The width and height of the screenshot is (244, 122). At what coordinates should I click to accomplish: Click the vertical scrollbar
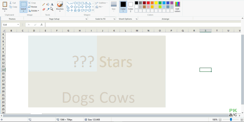click(x=243, y=69)
